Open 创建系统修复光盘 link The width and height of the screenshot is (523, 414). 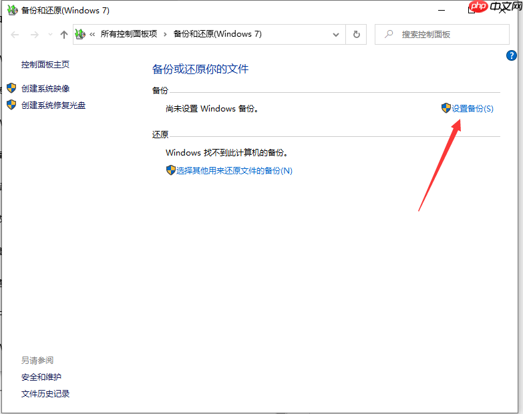[53, 105]
